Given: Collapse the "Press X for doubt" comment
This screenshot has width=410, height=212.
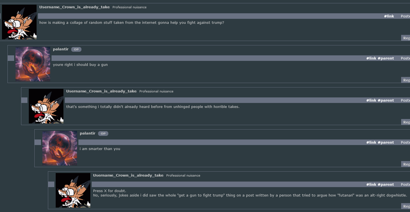Looking at the screenshot, I should [x=51, y=184].
